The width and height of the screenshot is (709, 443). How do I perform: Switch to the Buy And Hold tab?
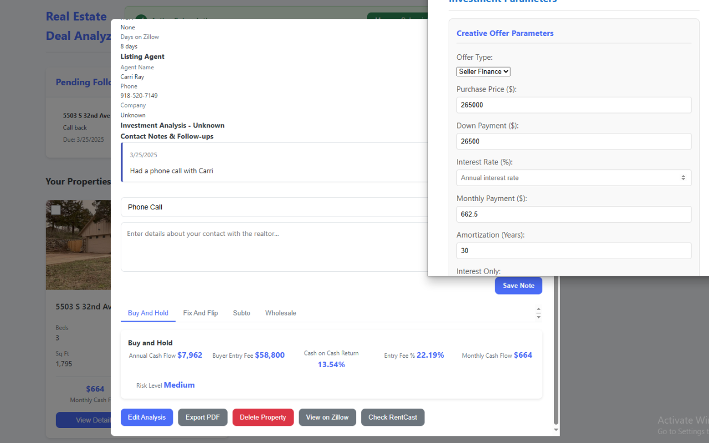pos(148,313)
